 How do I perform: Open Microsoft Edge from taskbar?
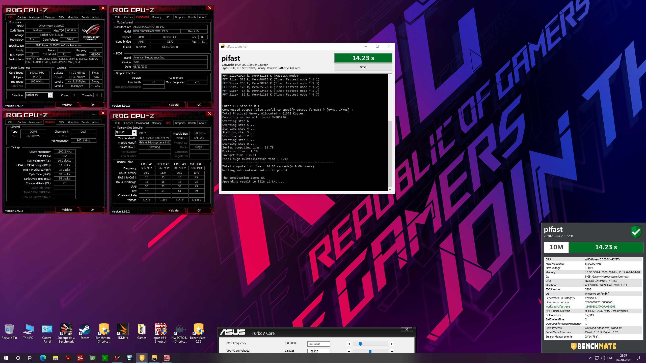pyautogui.click(x=43, y=358)
